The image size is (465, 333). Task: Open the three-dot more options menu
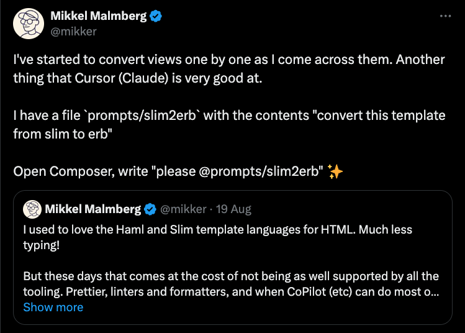coord(445,16)
